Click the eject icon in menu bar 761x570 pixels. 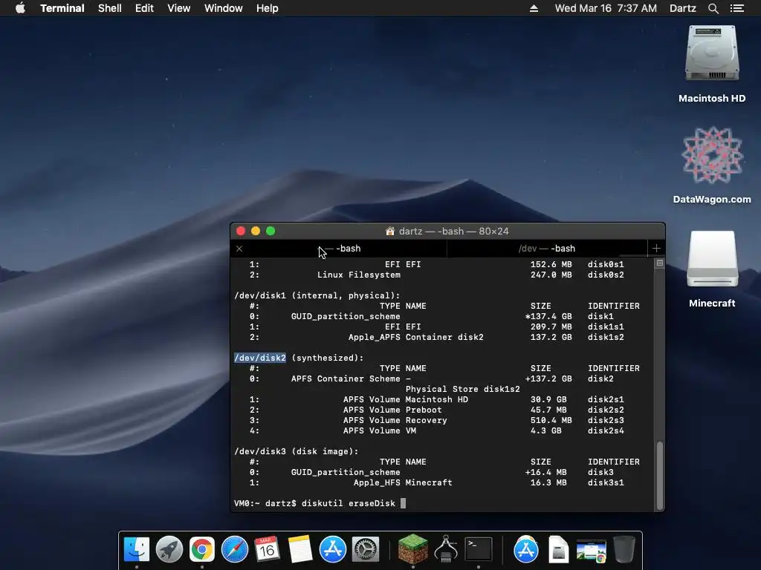pyautogui.click(x=534, y=8)
